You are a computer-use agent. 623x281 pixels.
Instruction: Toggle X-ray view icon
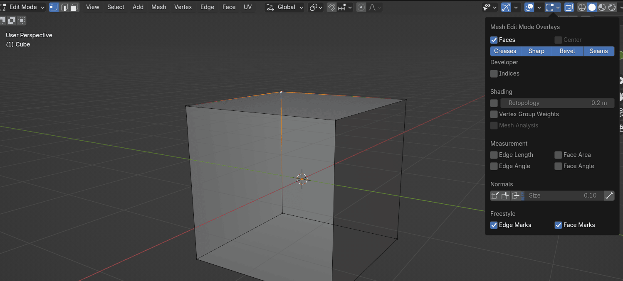569,7
